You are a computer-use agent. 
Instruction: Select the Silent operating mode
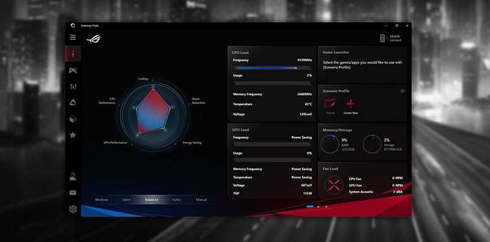[x=127, y=200]
